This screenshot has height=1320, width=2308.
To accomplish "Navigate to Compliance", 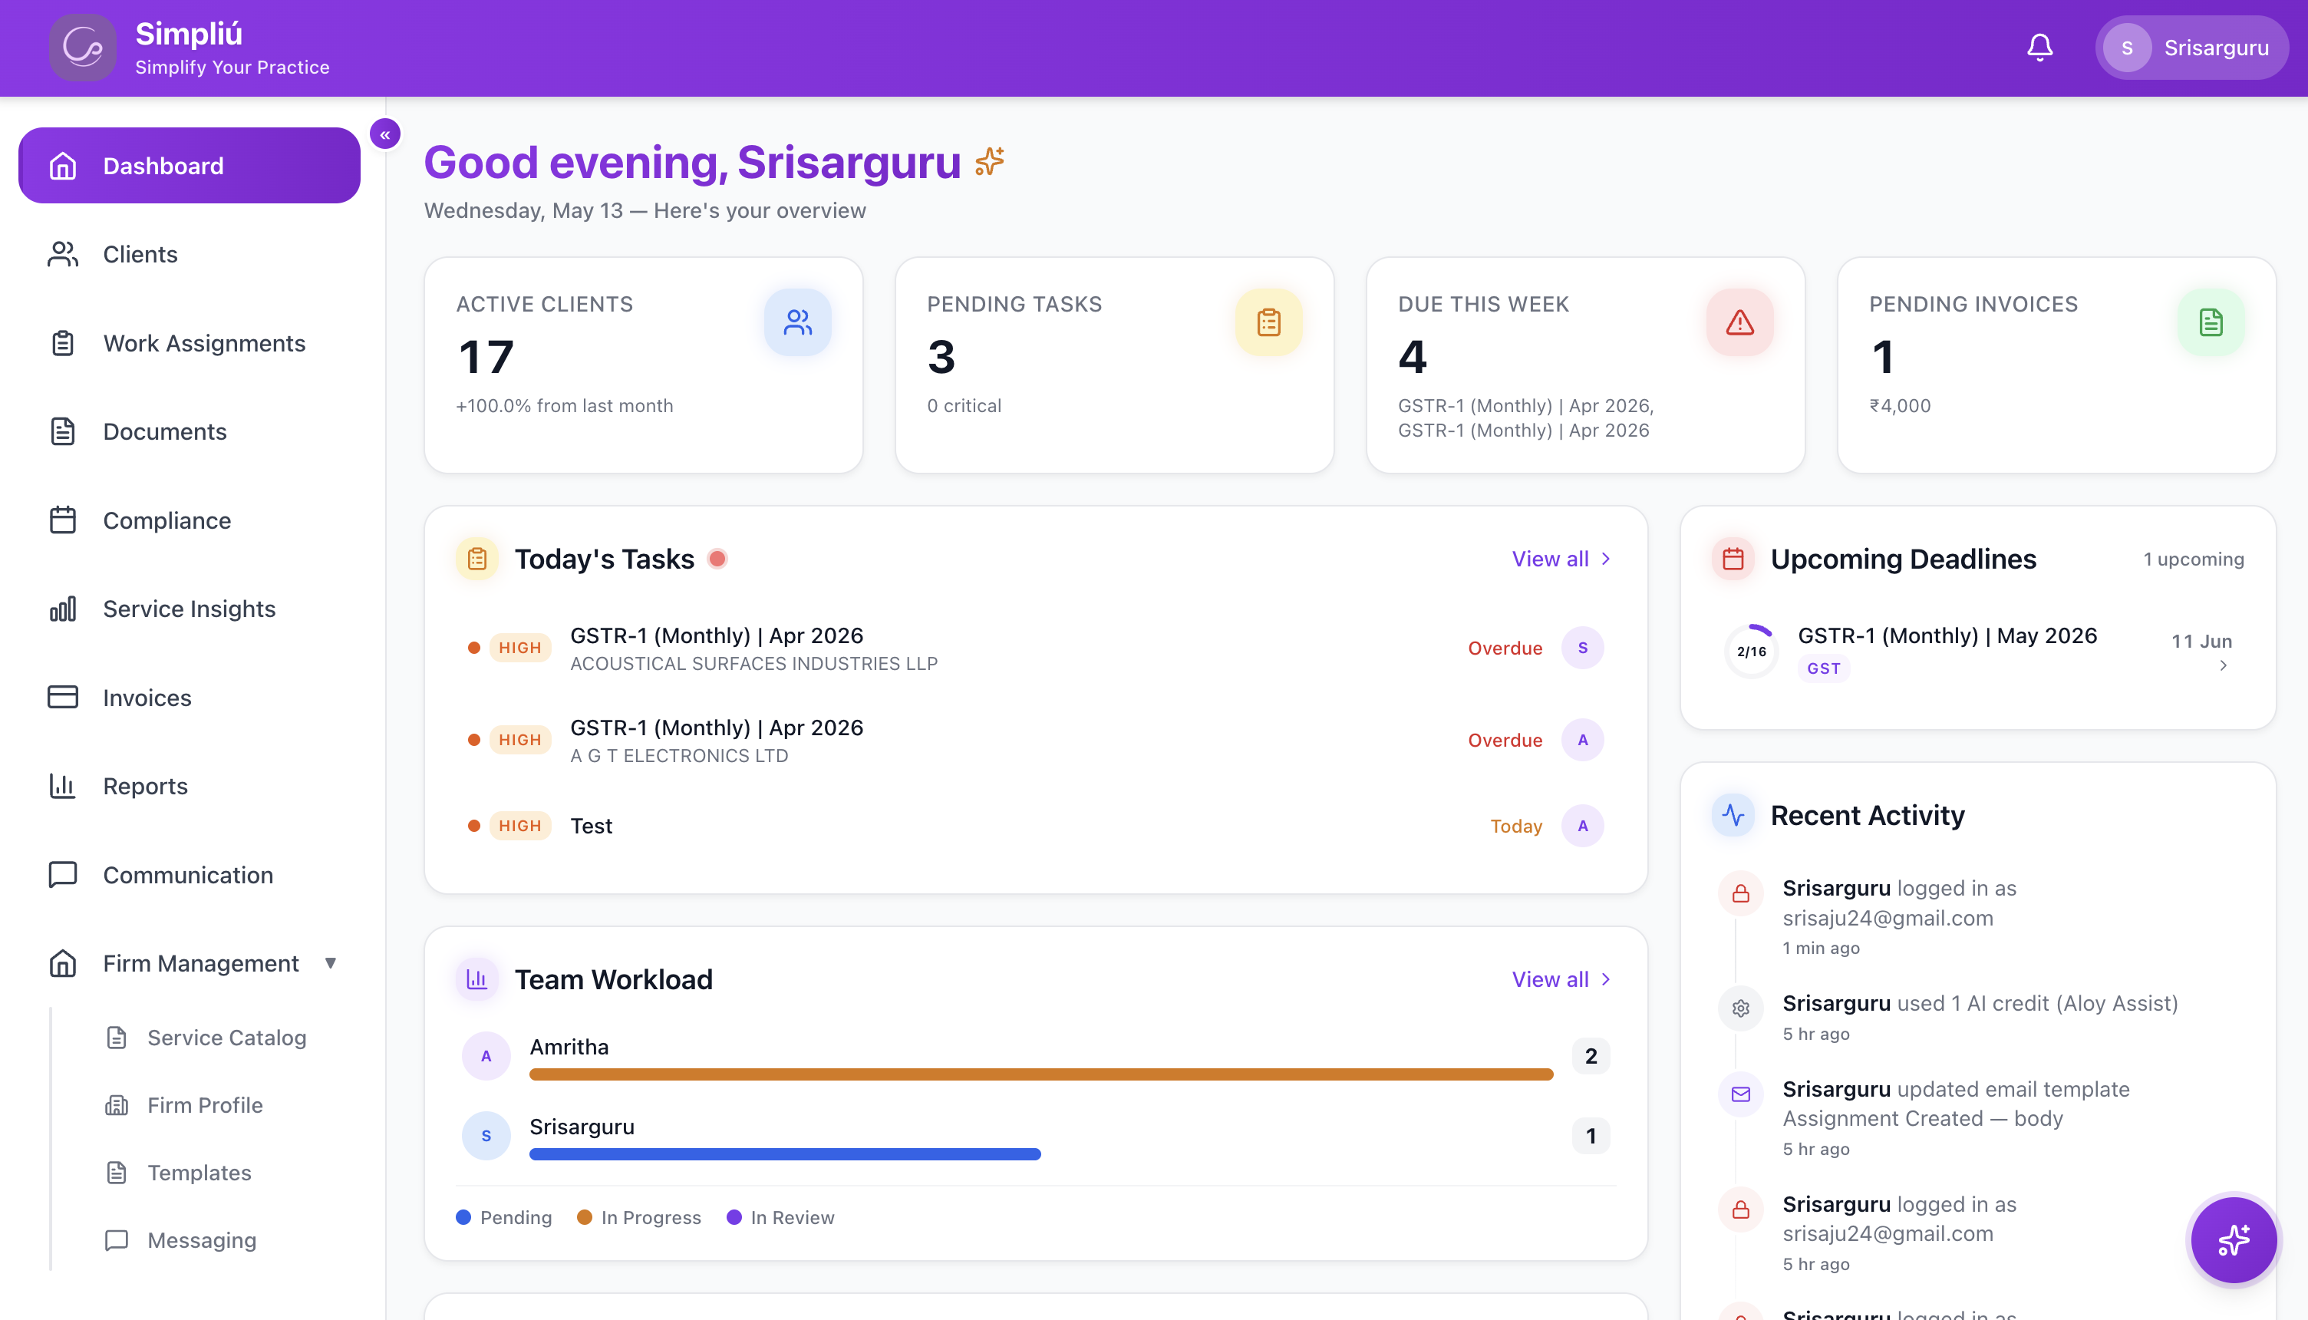I will click(190, 520).
